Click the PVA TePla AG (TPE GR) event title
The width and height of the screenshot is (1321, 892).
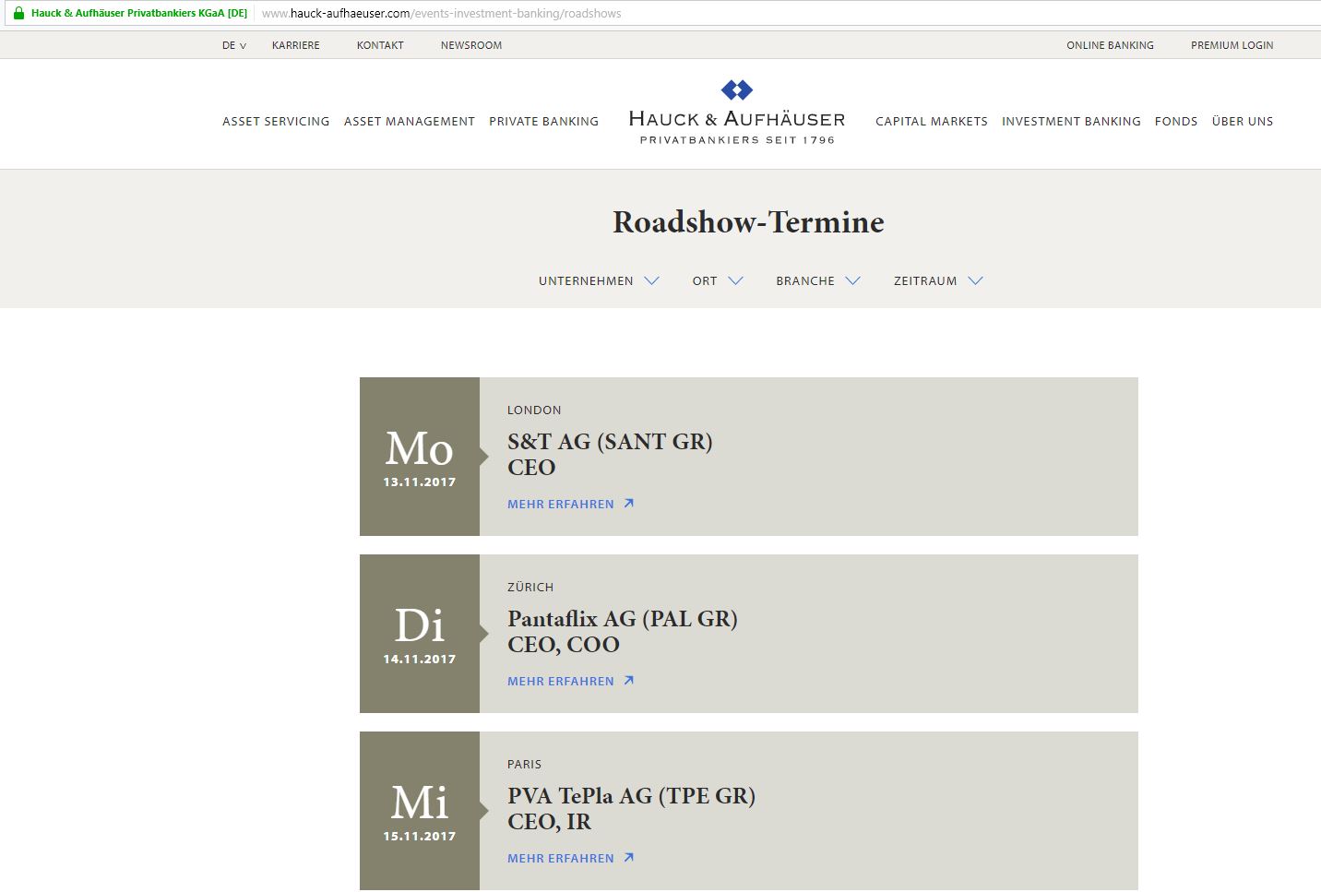(631, 796)
